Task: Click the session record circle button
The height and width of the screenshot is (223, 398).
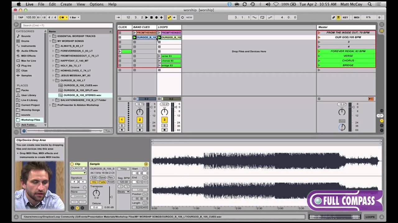Action: pos(183,17)
